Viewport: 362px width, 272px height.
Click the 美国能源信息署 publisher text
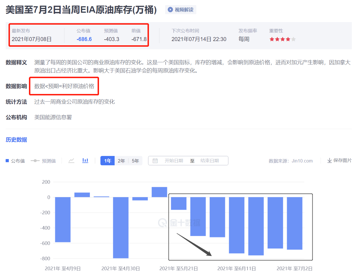[53, 117]
